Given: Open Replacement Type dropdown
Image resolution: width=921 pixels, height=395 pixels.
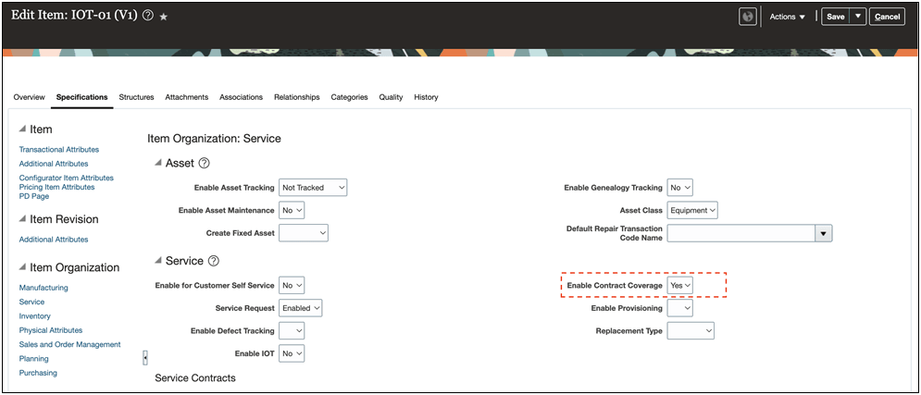Looking at the screenshot, I should point(691,331).
